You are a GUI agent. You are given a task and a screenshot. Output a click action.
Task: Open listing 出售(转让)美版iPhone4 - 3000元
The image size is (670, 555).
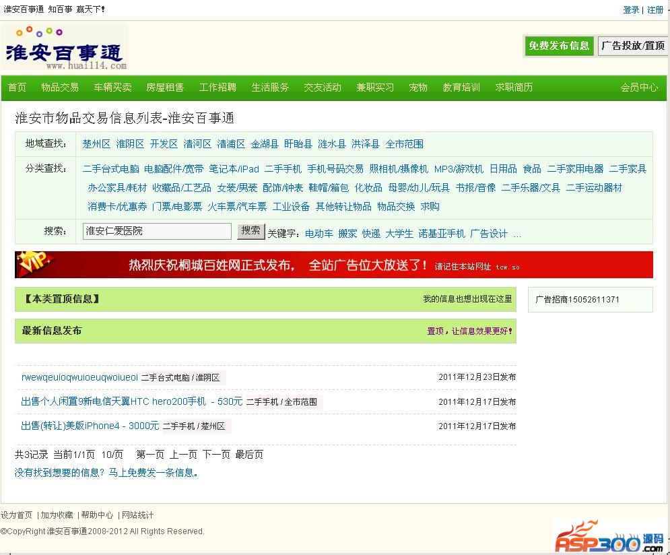pos(90,426)
